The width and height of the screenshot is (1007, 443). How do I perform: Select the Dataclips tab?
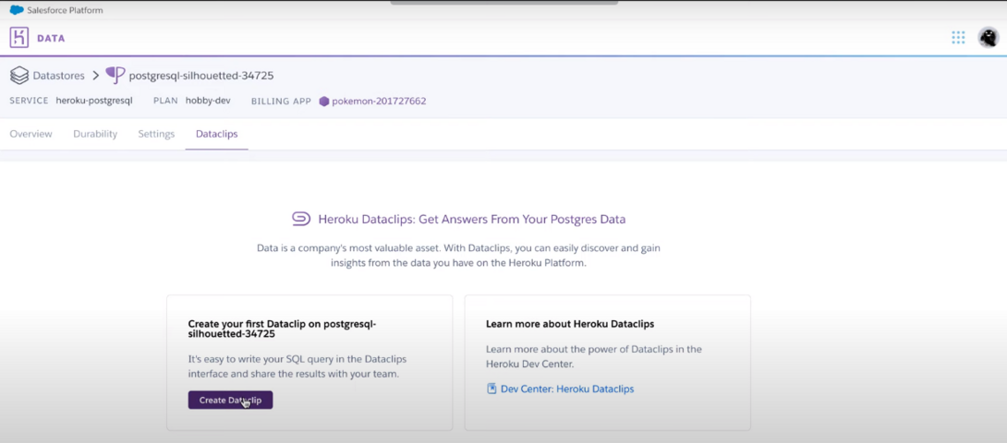pos(216,134)
